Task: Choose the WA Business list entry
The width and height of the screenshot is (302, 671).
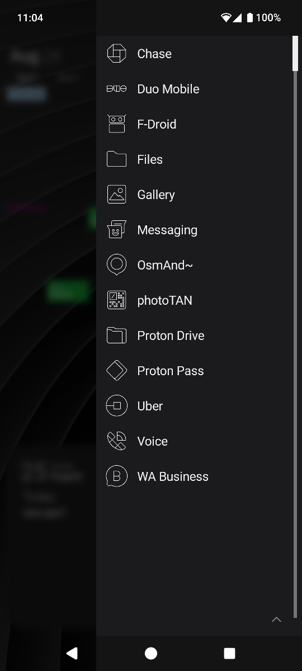Action: click(x=195, y=476)
